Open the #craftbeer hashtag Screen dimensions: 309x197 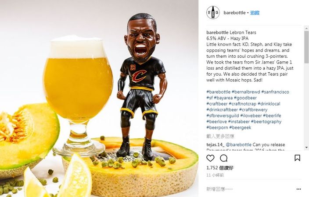(x=217, y=104)
